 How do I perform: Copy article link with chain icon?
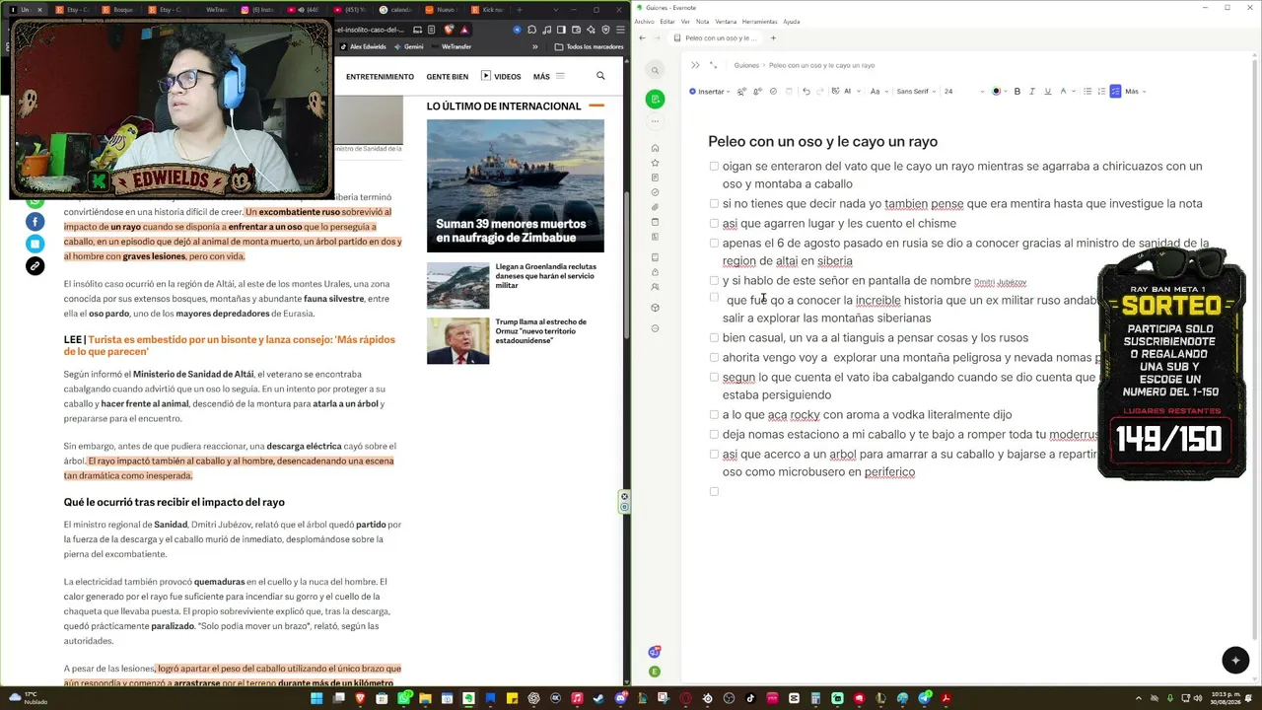[35, 265]
